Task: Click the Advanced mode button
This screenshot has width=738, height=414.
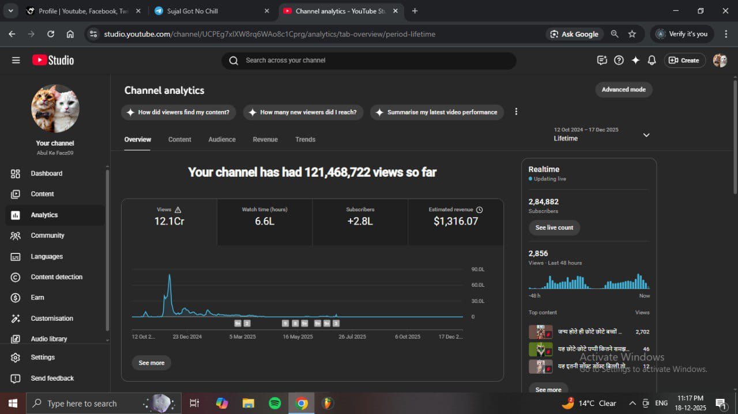Action: 624,90
